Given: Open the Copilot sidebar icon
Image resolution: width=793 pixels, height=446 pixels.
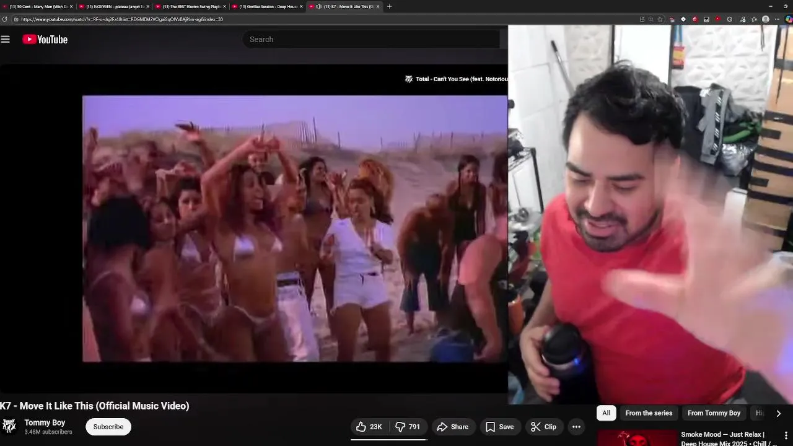Looking at the screenshot, I should (x=789, y=19).
